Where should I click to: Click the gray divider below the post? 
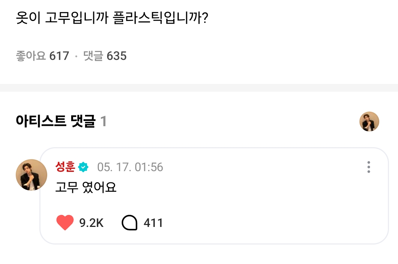pyautogui.click(x=199, y=88)
